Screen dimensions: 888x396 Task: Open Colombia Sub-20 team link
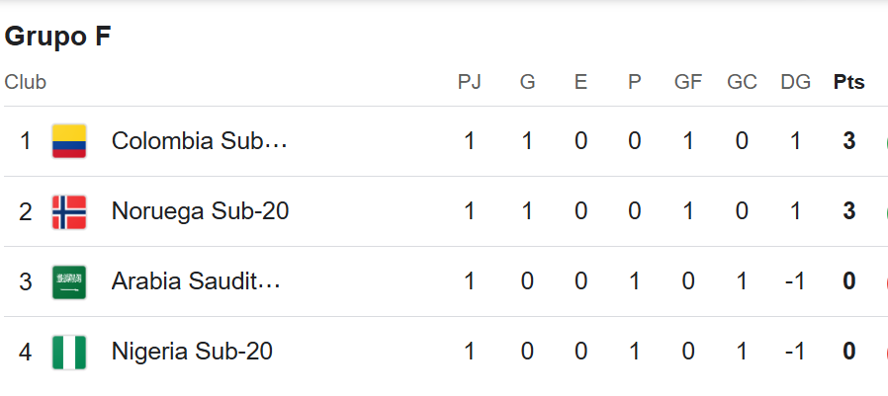tap(200, 141)
